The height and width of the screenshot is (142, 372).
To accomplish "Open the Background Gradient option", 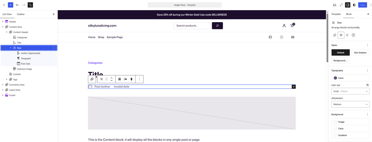I will (351, 135).
